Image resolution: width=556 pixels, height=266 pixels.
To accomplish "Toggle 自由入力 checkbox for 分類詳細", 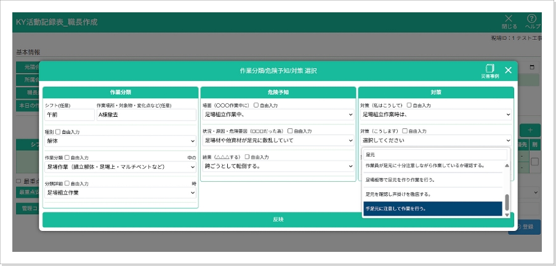I will [67, 183].
